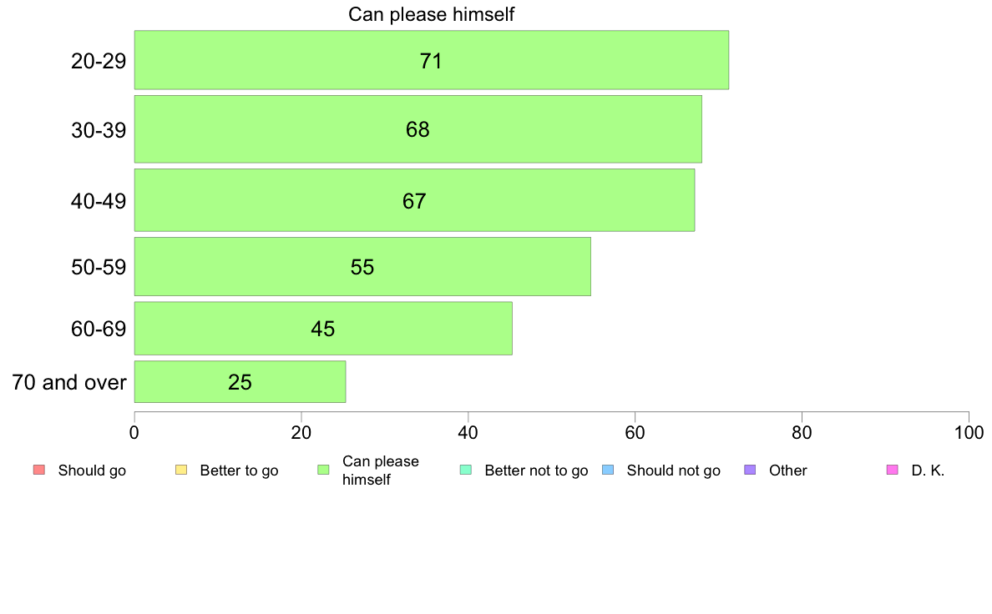Image resolution: width=992 pixels, height=614 pixels.
Task: Click the pink D. K. legend swatch
Action: [893, 470]
